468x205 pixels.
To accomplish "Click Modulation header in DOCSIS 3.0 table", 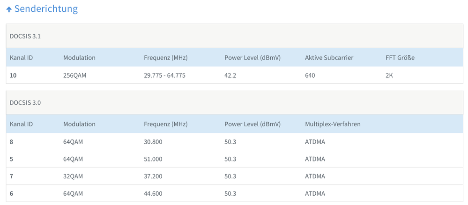I will pos(79,124).
